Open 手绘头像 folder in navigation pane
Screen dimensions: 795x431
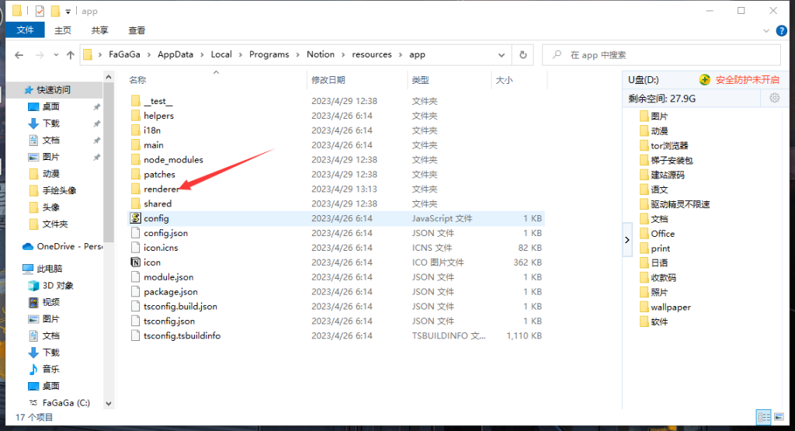59,190
